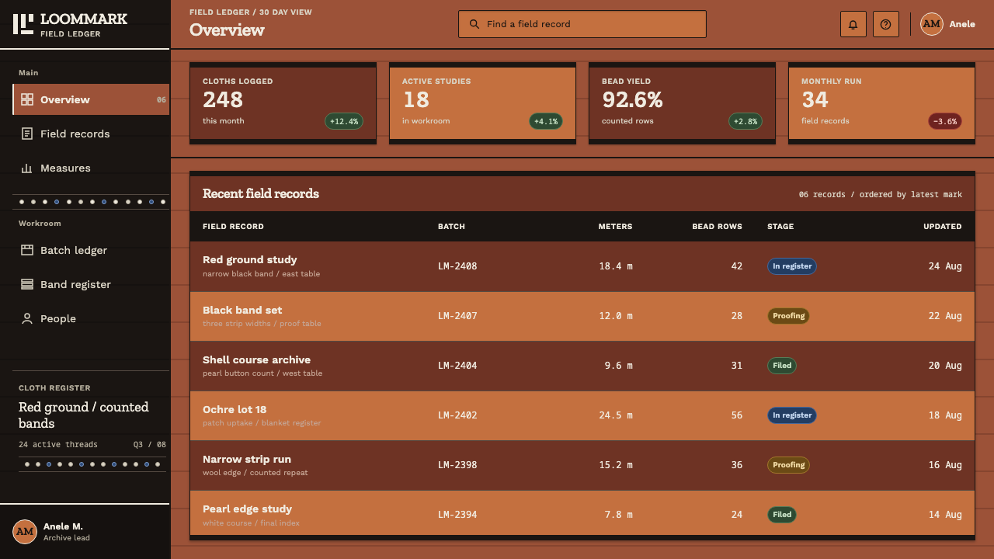Select batch code LM-2398
Viewport: 994px width, 559px height.
pyautogui.click(x=457, y=465)
